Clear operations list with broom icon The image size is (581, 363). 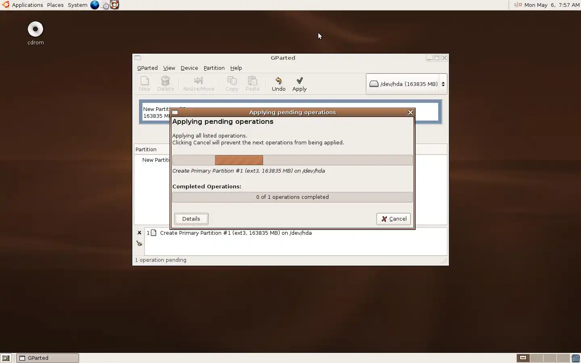click(139, 243)
